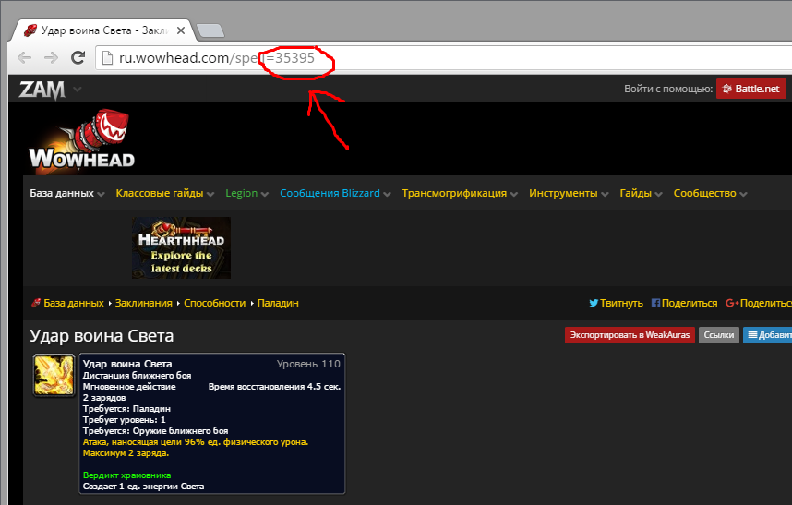Screen dimensions: 792x505
Task: Click the Требует уровень: 1 line
Action: [x=125, y=420]
